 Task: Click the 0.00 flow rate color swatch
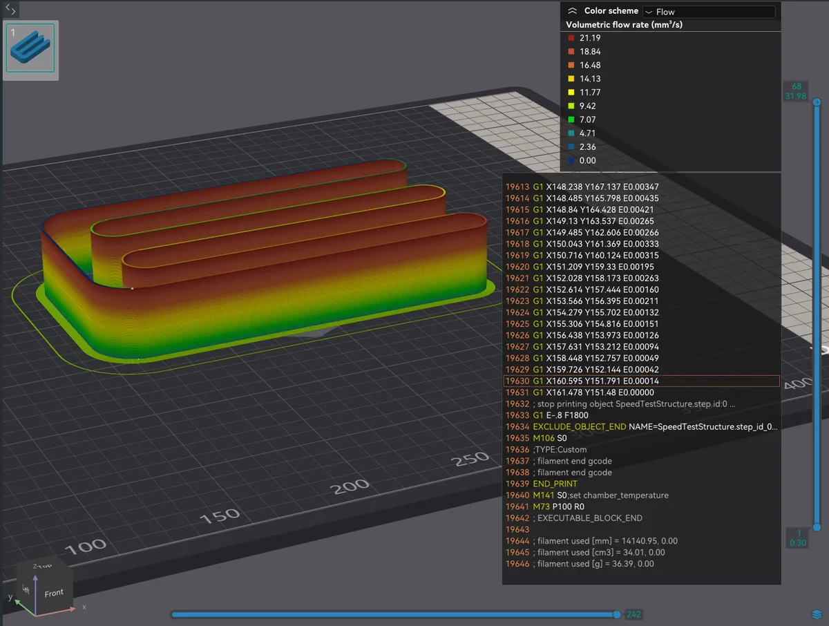(x=571, y=160)
